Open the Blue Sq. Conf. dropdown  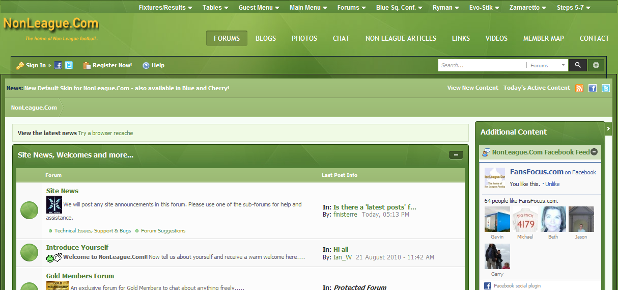[x=400, y=8]
